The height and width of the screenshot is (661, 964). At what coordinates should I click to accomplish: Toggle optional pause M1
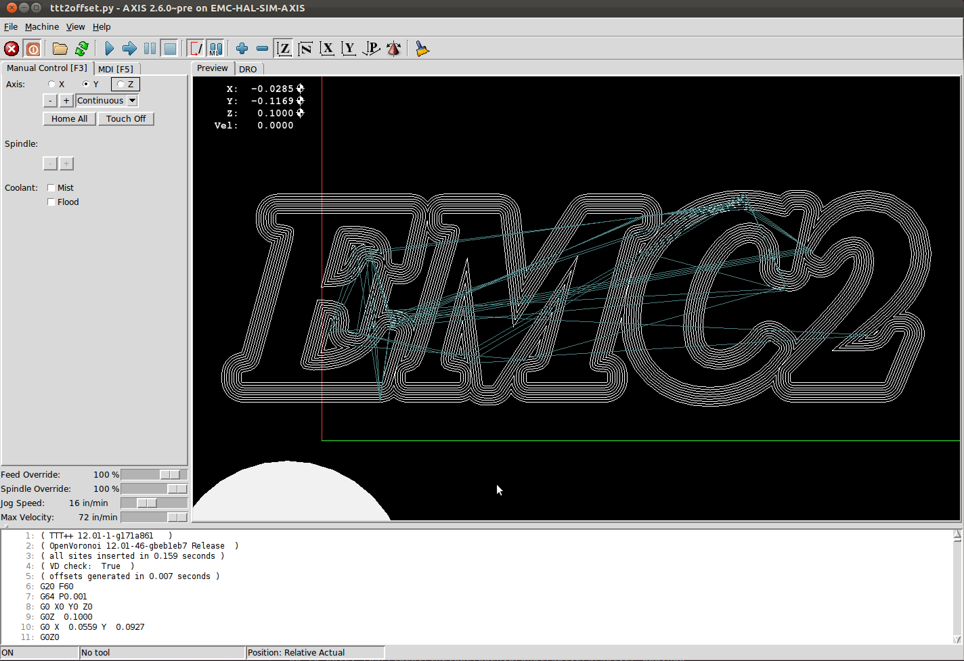(215, 49)
